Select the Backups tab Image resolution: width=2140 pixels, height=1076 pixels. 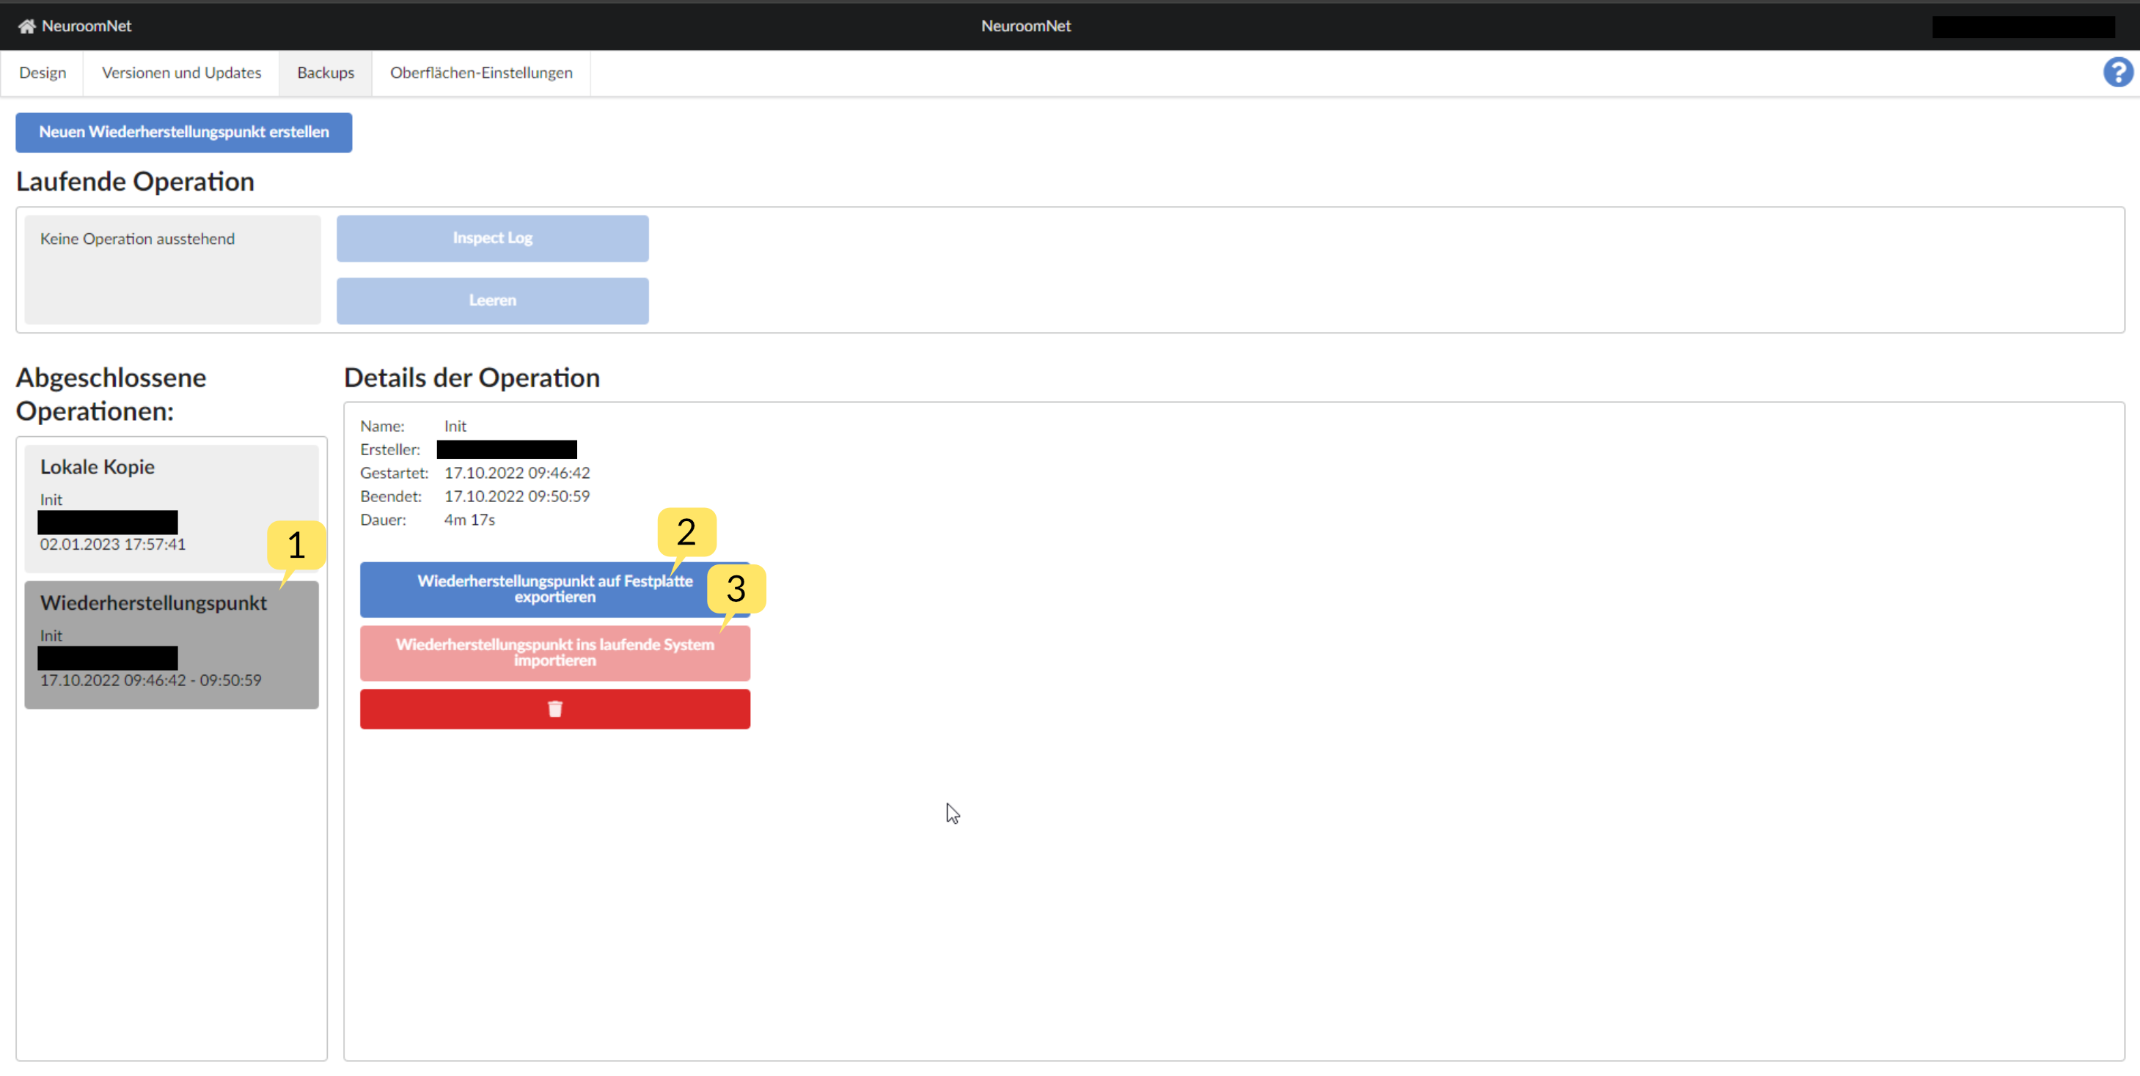(x=325, y=73)
